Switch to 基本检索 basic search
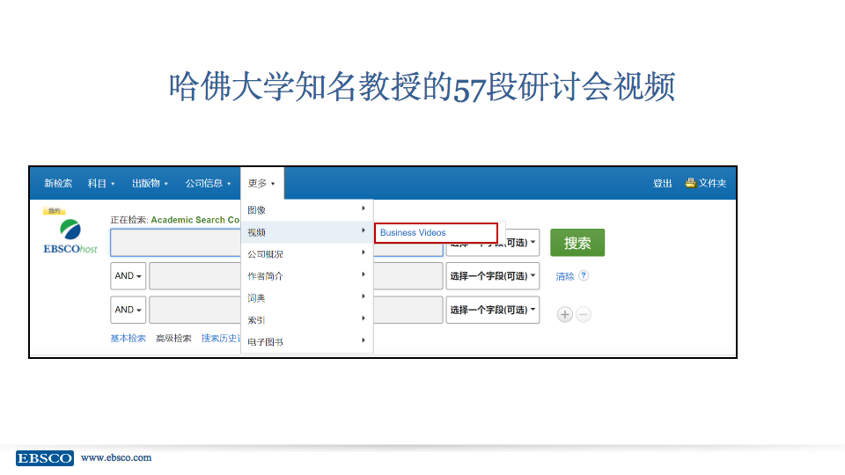This screenshot has width=845, height=475. click(129, 338)
